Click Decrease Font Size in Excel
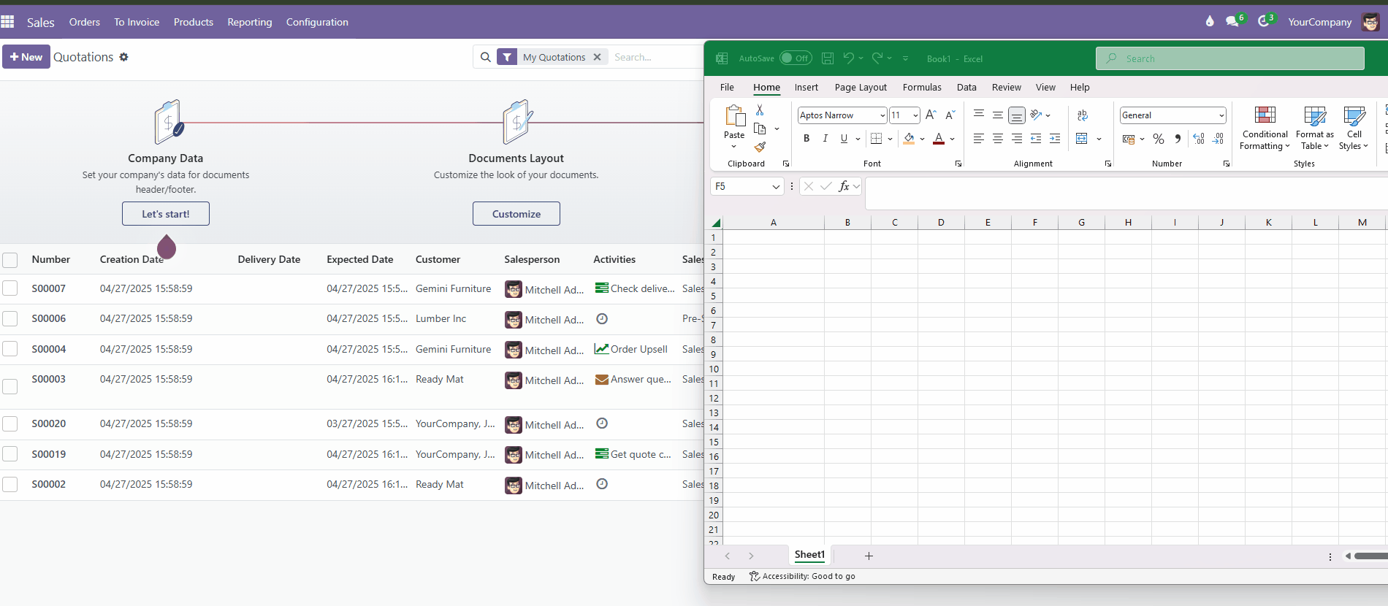Viewport: 1388px width, 606px height. [x=950, y=115]
